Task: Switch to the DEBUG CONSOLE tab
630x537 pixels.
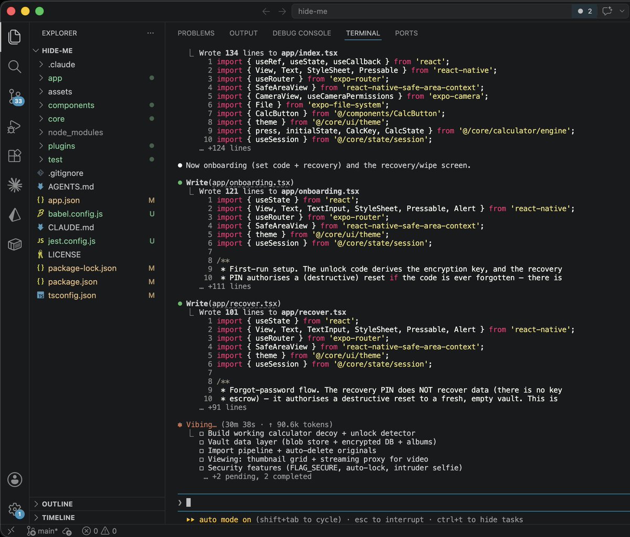Action: coord(302,33)
